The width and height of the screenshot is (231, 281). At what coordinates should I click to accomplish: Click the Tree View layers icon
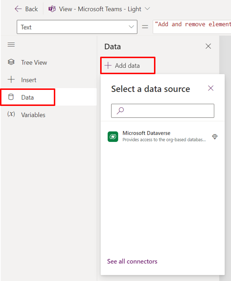click(11, 62)
